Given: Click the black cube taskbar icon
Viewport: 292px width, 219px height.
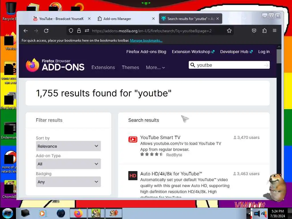Looking at the screenshot, I should (x=25, y=213).
